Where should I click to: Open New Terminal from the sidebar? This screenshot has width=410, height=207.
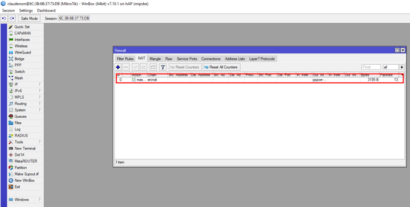(25, 148)
